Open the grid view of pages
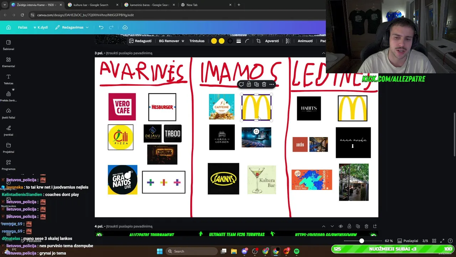This screenshot has height=257, width=456. click(x=433, y=241)
